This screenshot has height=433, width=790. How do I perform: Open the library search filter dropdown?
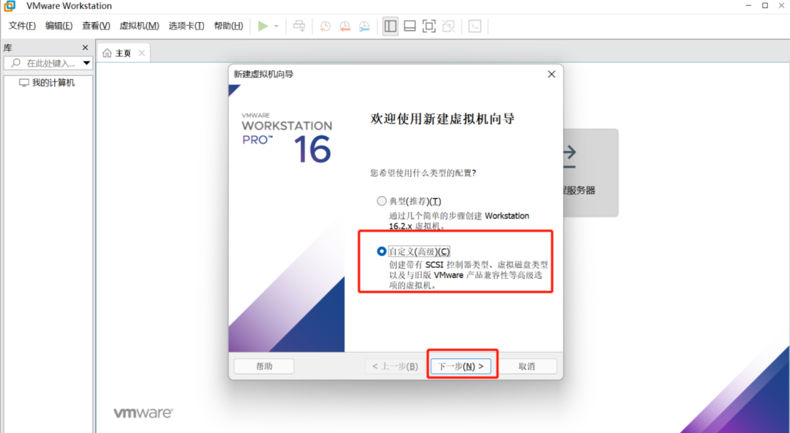coord(86,64)
